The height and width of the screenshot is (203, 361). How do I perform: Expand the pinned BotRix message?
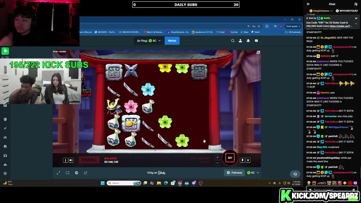(x=356, y=23)
